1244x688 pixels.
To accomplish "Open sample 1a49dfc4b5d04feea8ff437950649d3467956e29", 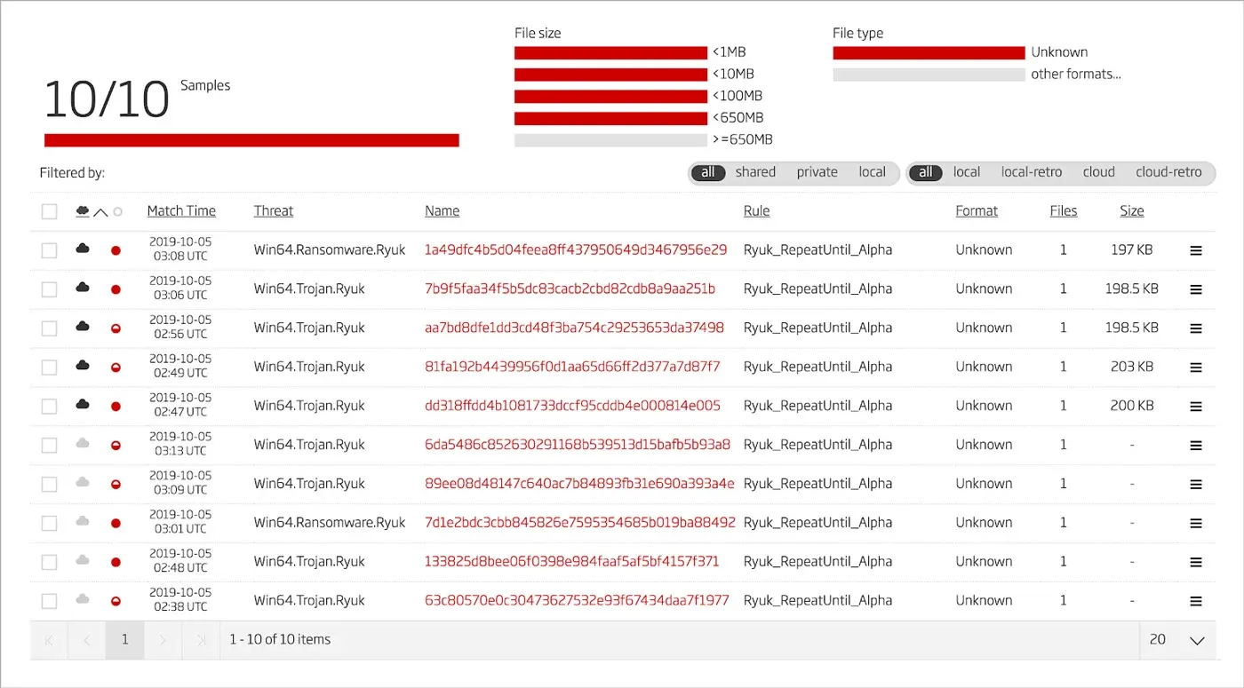I will [x=575, y=250].
